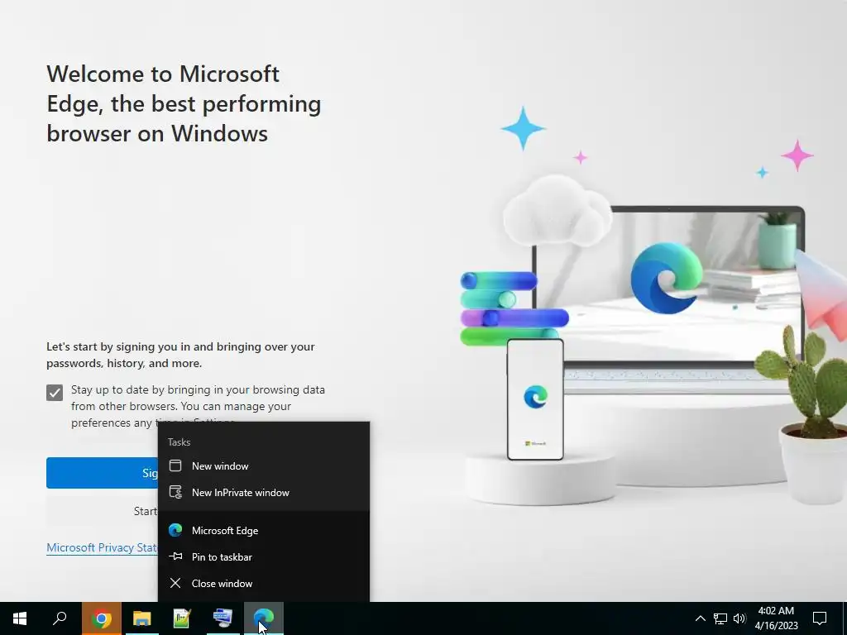The height and width of the screenshot is (635, 847).
Task: Open taskbar search magnifier
Action: (x=60, y=618)
